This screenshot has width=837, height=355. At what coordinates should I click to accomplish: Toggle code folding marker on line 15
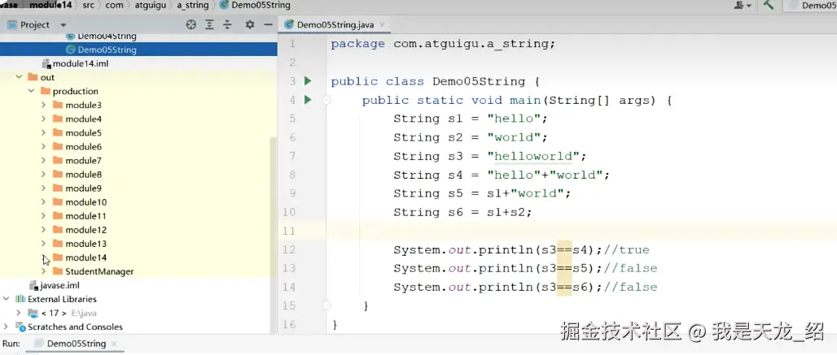(326, 305)
